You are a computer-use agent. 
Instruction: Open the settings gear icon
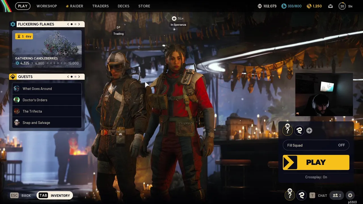pos(350,195)
